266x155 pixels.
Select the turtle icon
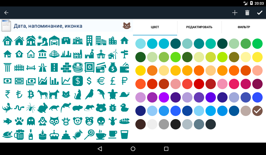click(112, 95)
